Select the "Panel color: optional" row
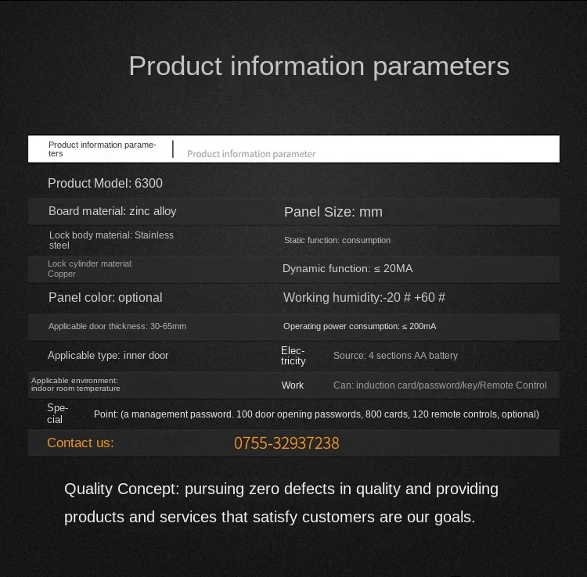Viewport: 587px width, 577px height. click(105, 298)
